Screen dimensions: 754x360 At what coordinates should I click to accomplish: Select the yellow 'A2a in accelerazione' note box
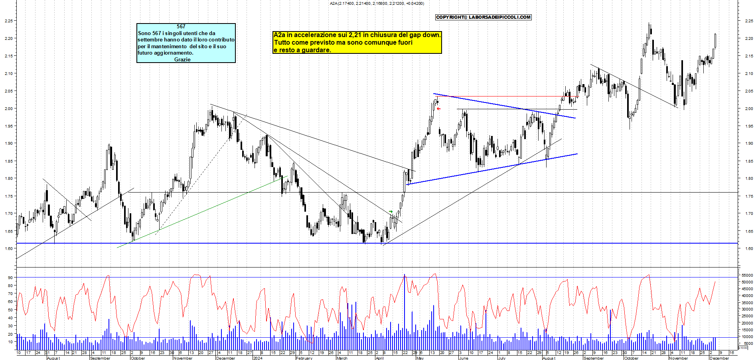pos(357,42)
